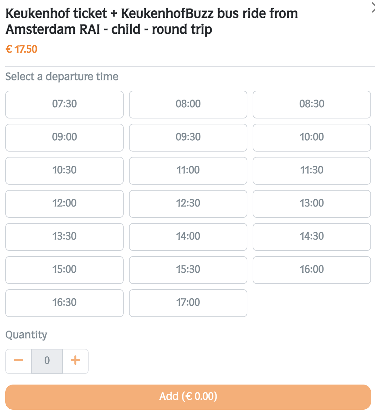Choose the 08:00 departure slot
The height and width of the screenshot is (415, 375).
(188, 104)
